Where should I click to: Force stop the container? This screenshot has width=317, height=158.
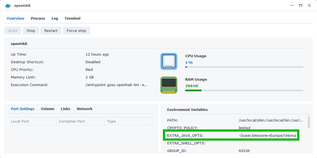pyautogui.click(x=76, y=31)
